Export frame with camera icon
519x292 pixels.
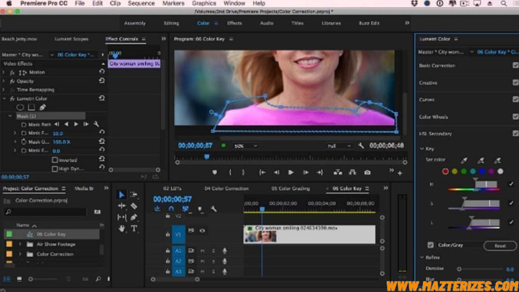367,173
